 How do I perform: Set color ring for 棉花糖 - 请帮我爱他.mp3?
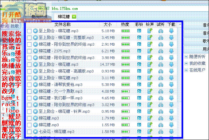(x=139, y=85)
